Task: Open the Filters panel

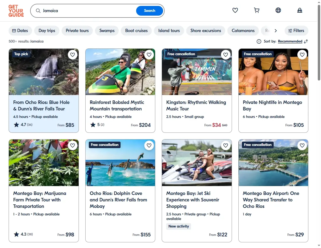Action: pos(296,30)
